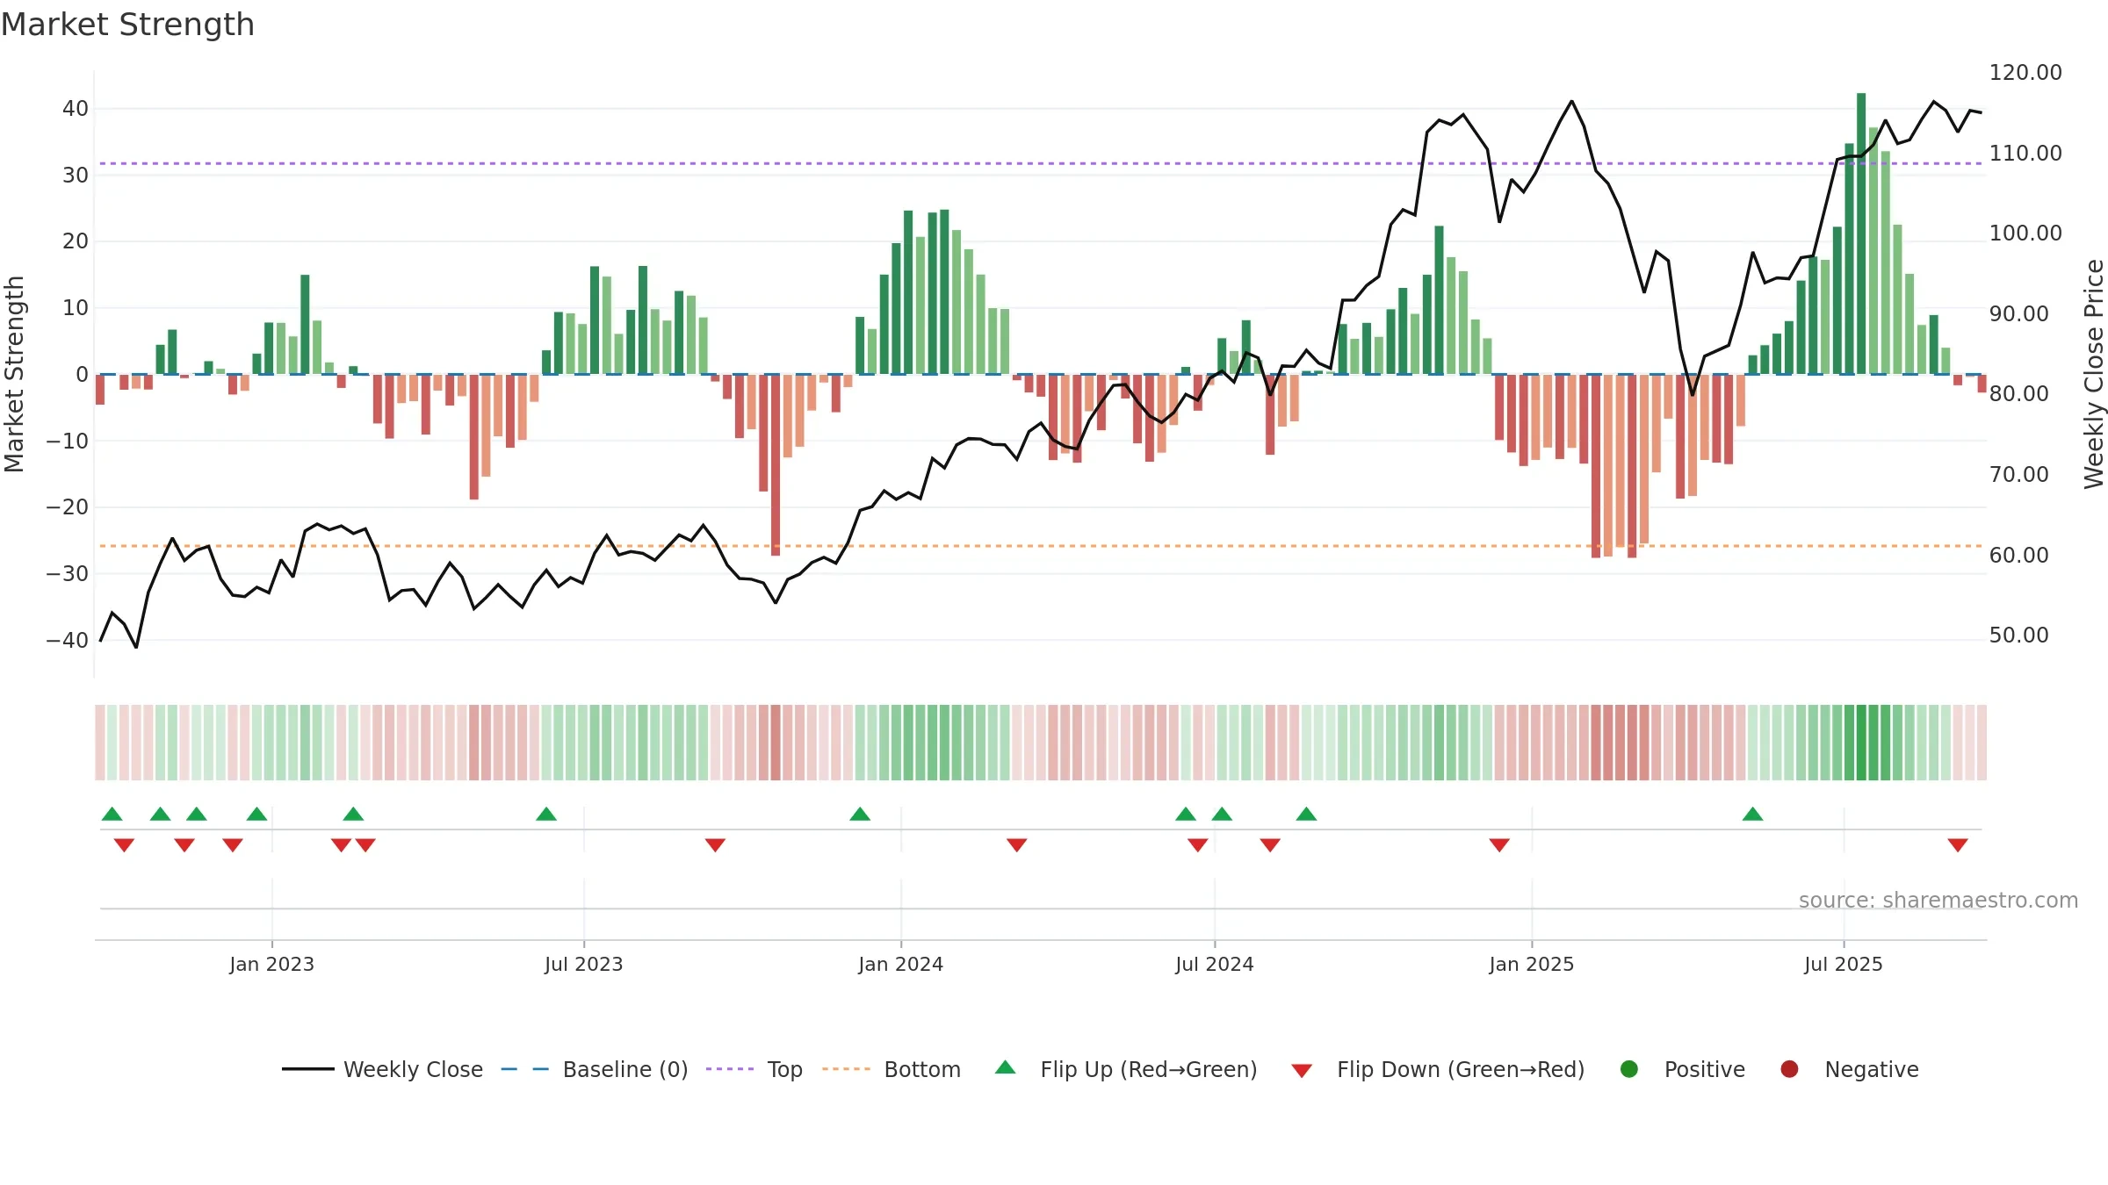Click the Flip Up (Red→Green) legend label
Screen dimensions: 2108x1185
(1149, 1069)
